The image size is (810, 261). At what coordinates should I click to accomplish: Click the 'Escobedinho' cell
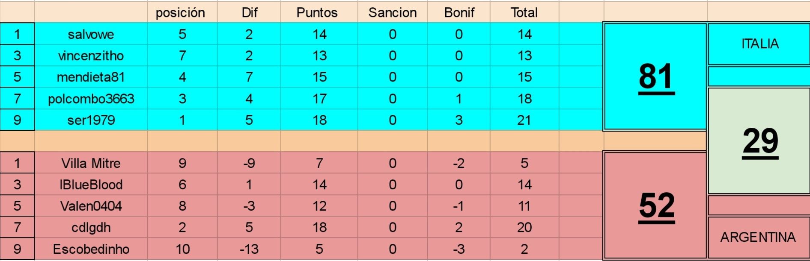(x=91, y=249)
